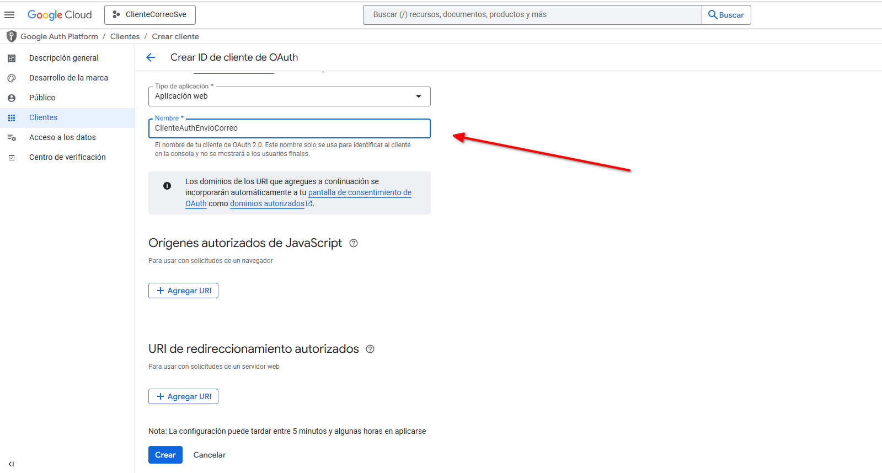Click the Google Cloud logo
Screen dimensions: 882x473
[60, 15]
